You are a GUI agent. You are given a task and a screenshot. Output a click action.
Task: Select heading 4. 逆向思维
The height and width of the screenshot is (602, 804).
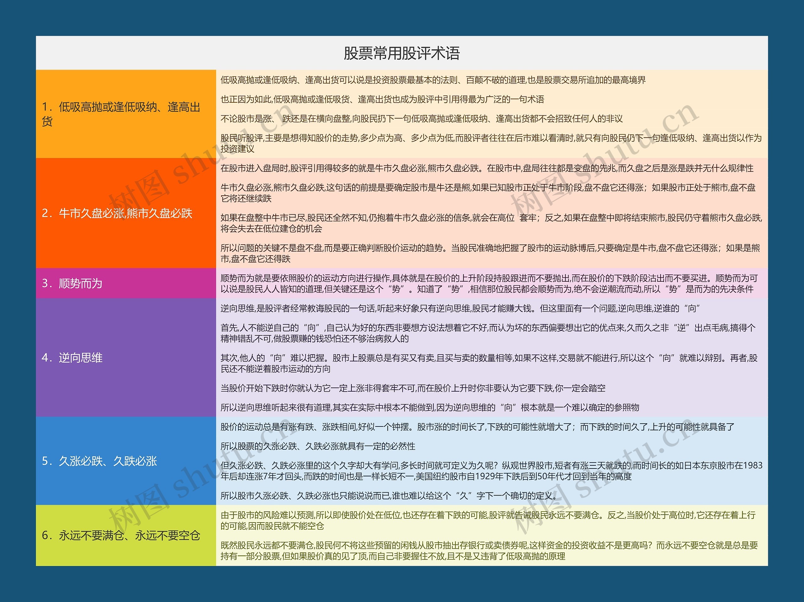pos(72,358)
